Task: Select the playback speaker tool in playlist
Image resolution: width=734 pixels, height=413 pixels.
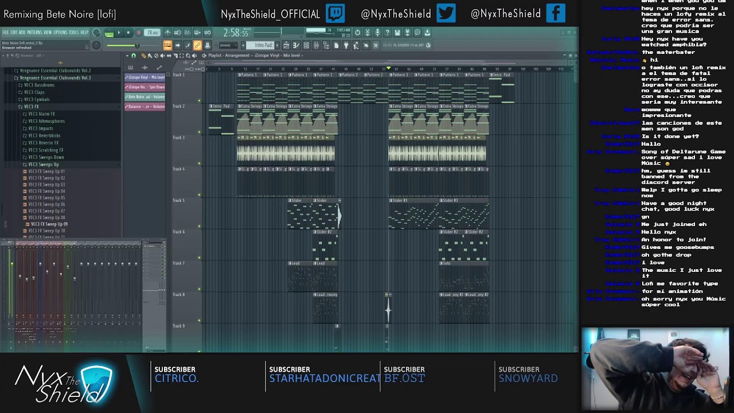Action: click(194, 56)
